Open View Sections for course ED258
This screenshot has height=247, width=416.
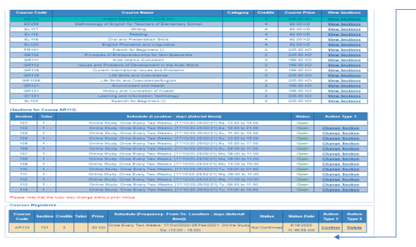click(x=344, y=24)
